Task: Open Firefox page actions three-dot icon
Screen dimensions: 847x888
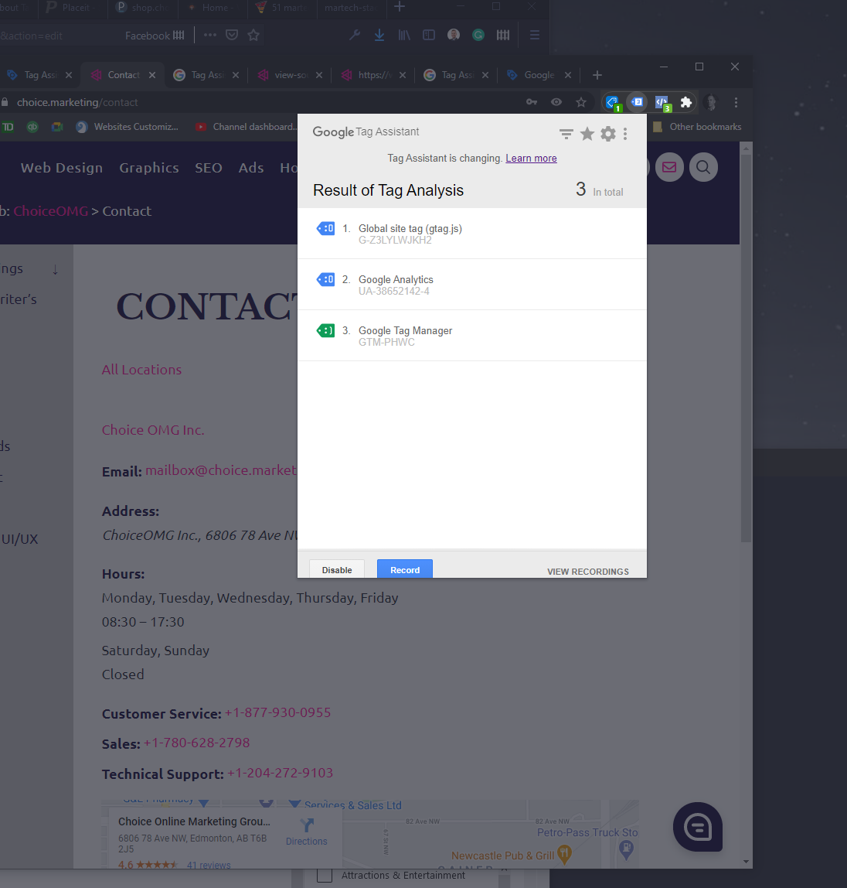Action: (x=210, y=35)
